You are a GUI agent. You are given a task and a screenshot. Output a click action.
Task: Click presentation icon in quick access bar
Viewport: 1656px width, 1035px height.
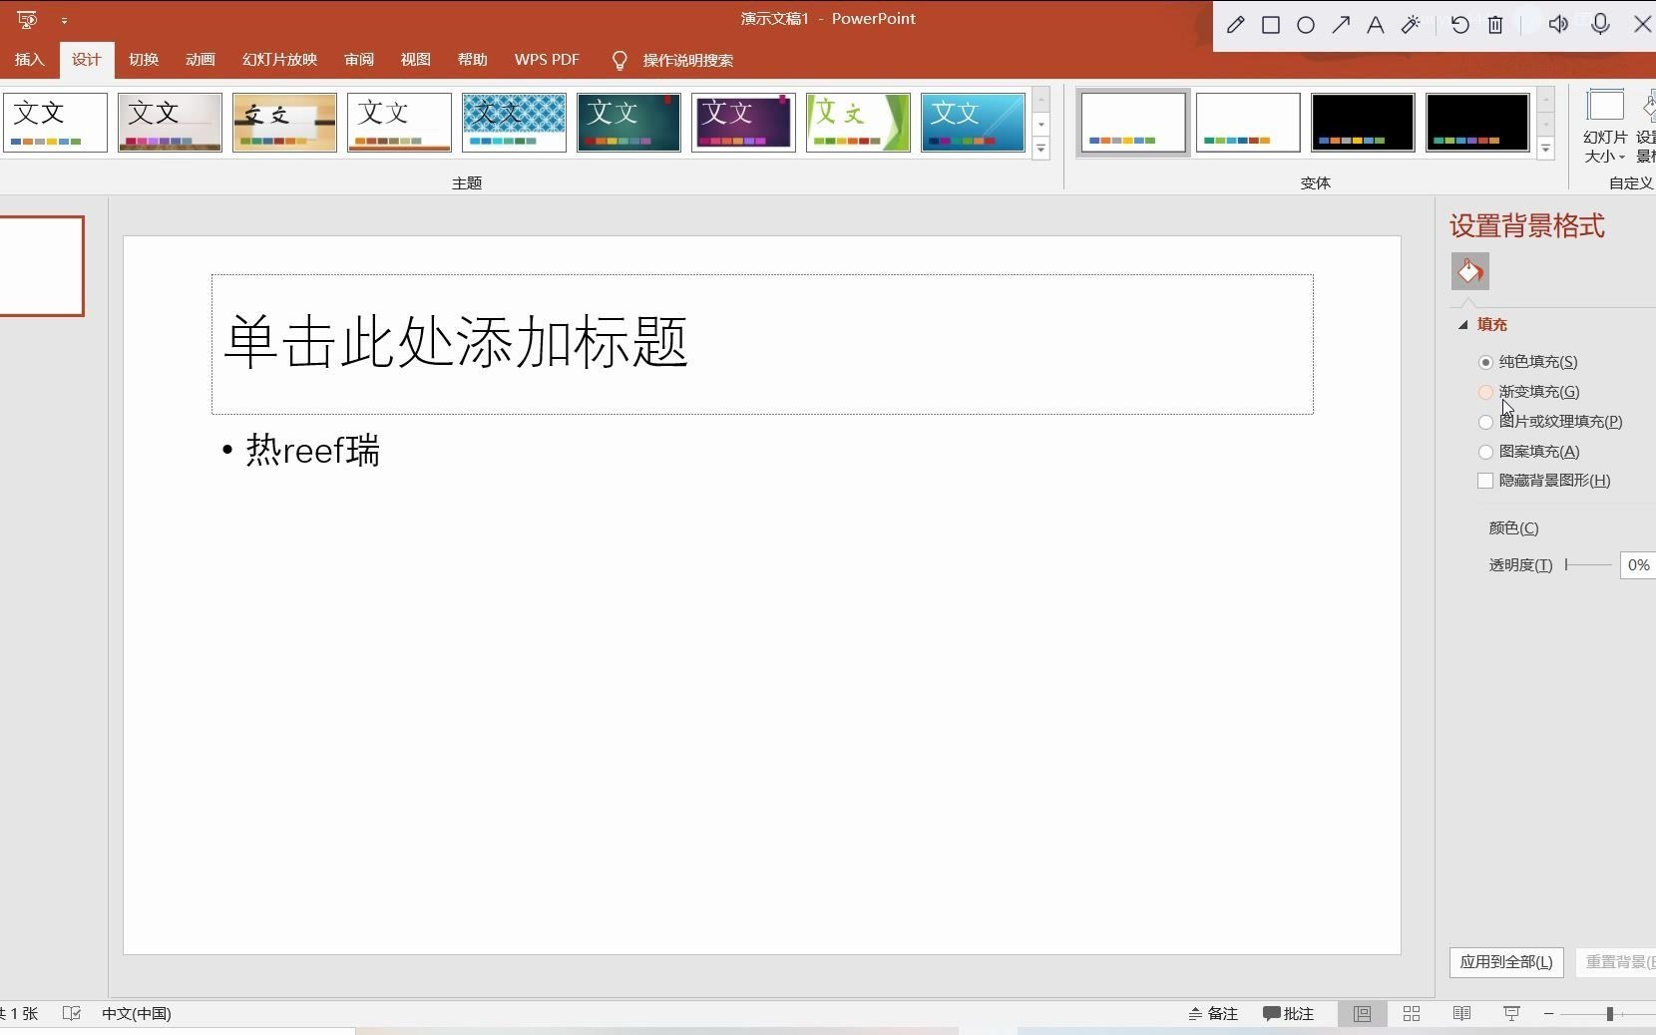coord(27,19)
